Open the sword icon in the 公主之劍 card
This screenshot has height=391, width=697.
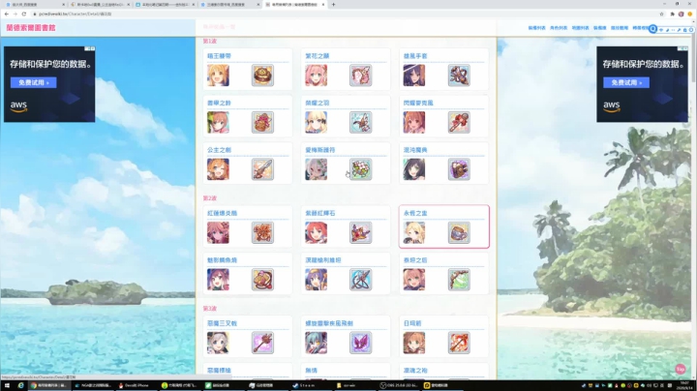coord(262,169)
